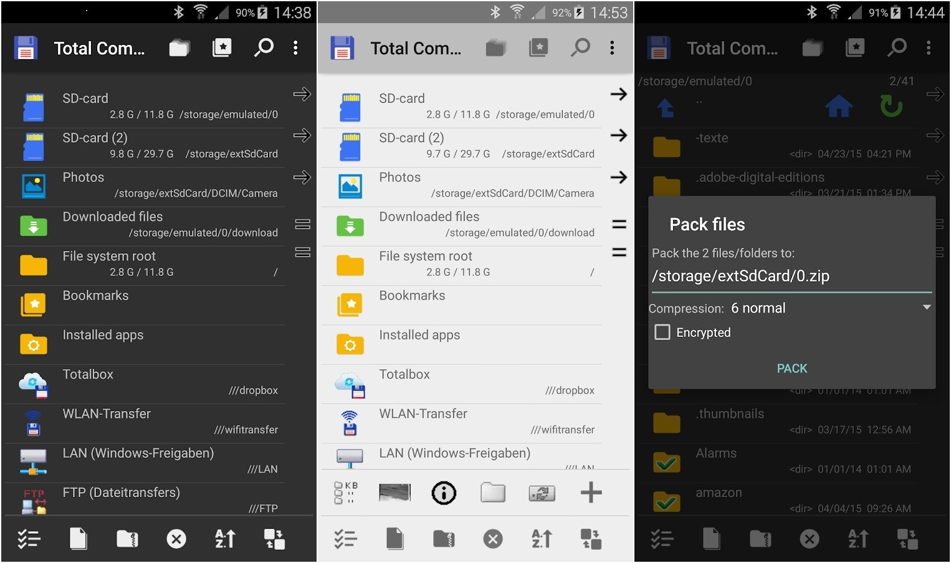Open the overflow menu in the right panel
The image size is (951, 563).
[929, 47]
